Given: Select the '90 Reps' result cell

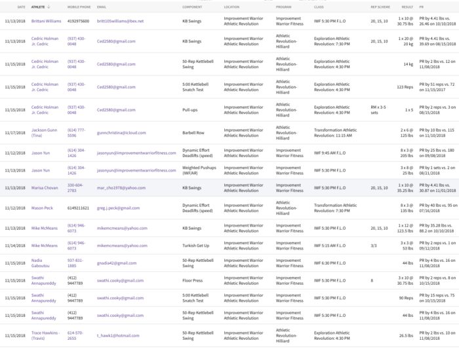Looking at the screenshot, I should coord(407,298).
